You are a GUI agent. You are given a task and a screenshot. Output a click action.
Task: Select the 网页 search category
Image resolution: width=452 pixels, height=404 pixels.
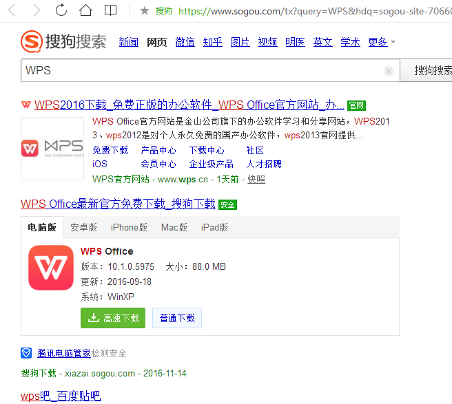(x=156, y=42)
